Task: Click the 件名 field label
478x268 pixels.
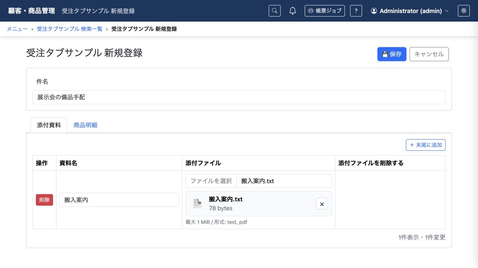Action: (42, 82)
